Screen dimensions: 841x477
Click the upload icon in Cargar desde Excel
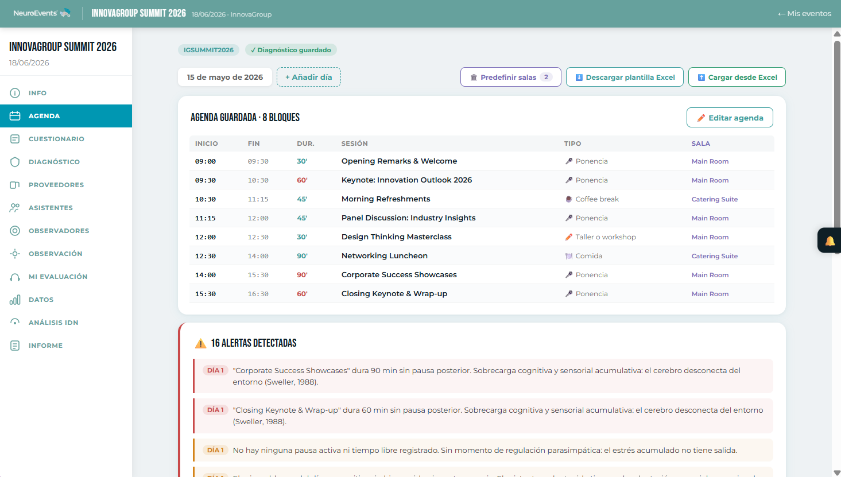tap(702, 77)
